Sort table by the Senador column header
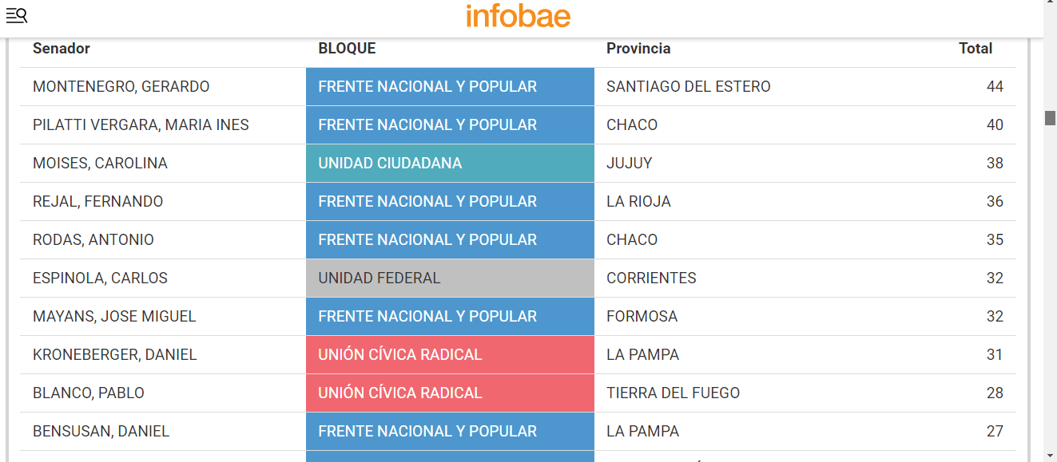This screenshot has height=462, width=1057. [x=62, y=49]
